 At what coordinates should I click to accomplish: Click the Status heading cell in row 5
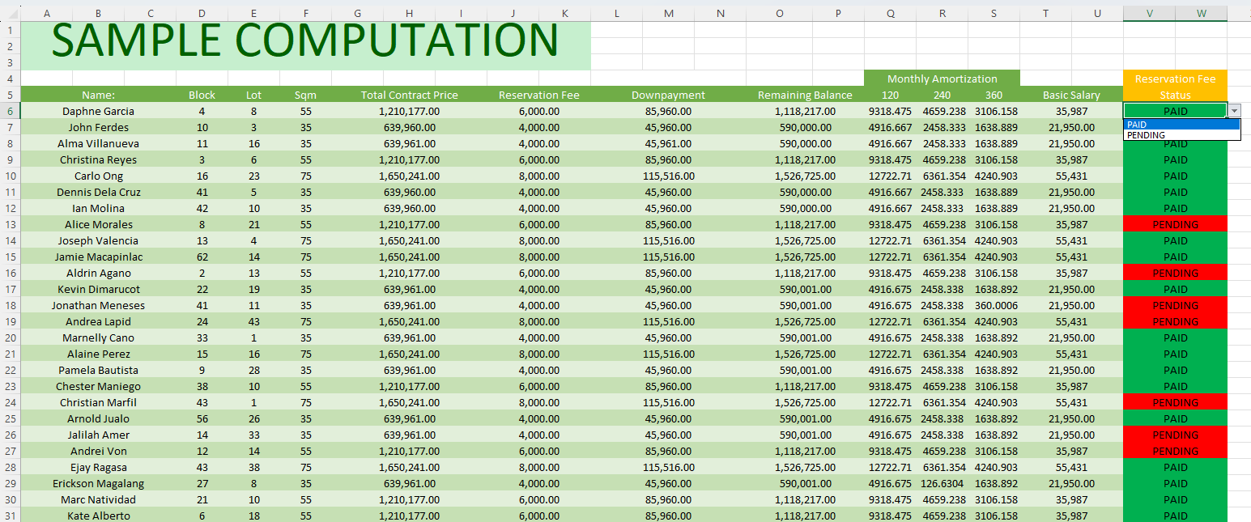click(x=1175, y=95)
